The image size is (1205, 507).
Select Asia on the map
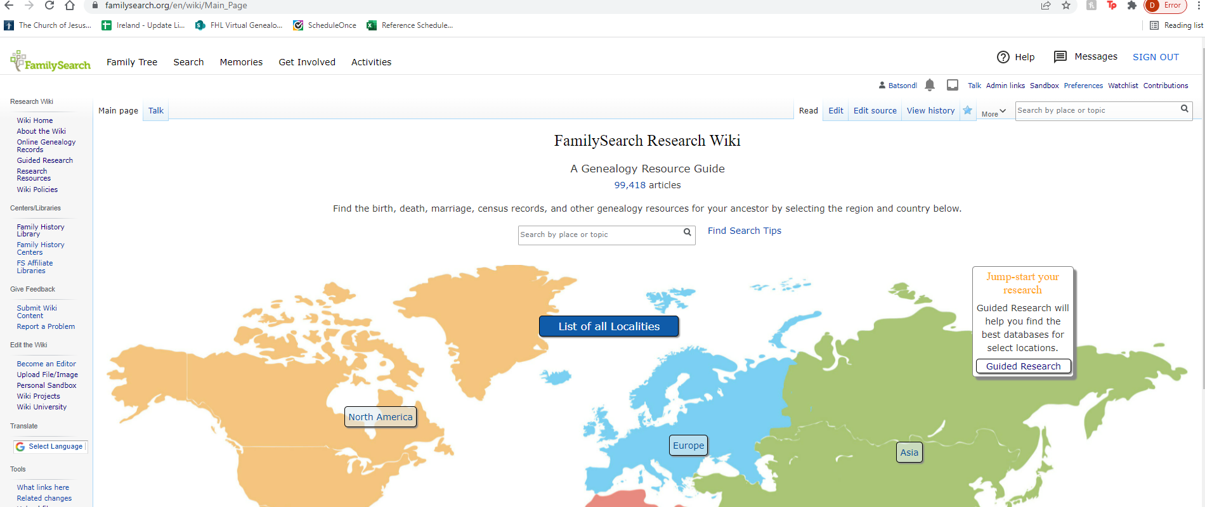pyautogui.click(x=909, y=452)
